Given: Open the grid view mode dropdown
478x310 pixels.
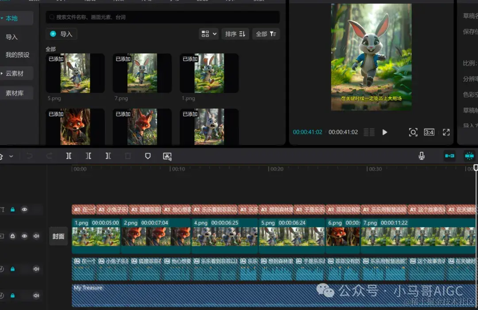Looking at the screenshot, I should coord(209,34).
